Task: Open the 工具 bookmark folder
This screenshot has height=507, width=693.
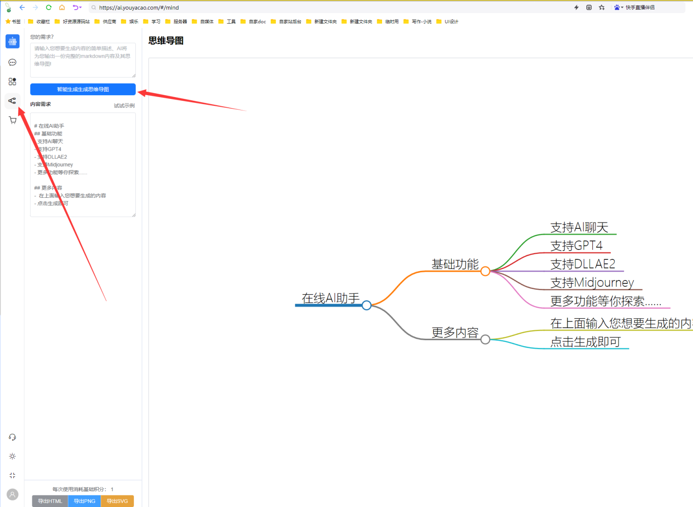Action: point(227,21)
